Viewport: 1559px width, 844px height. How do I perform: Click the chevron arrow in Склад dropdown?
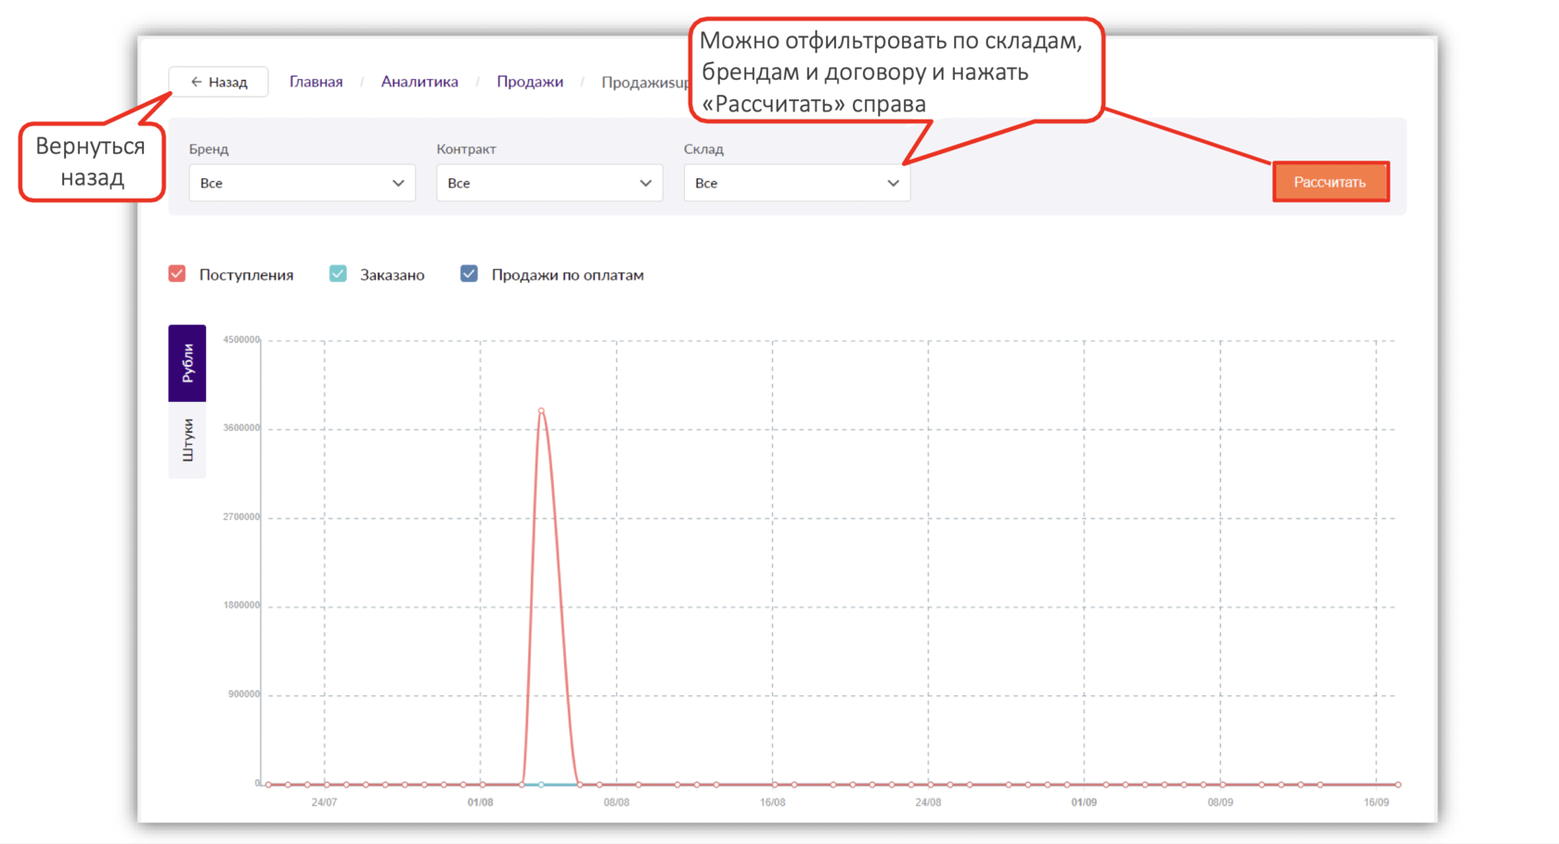point(893,183)
